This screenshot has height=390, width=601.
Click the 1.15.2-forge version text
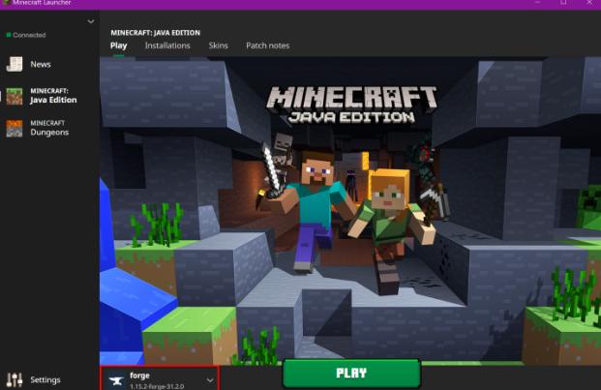(157, 386)
